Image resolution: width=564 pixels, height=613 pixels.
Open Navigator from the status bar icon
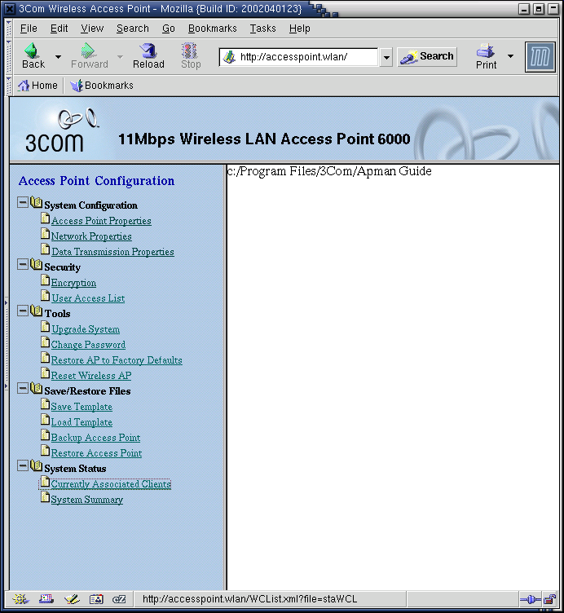[20, 598]
